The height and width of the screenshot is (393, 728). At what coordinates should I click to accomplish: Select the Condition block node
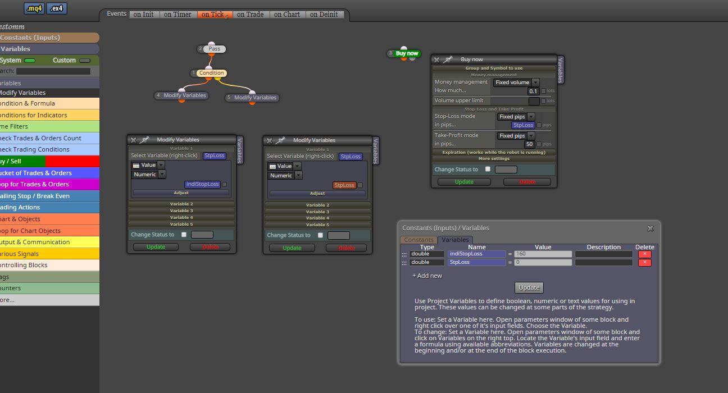pyautogui.click(x=211, y=73)
